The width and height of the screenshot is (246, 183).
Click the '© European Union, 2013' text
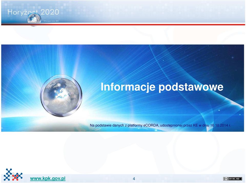pyautogui.click(x=51, y=21)
